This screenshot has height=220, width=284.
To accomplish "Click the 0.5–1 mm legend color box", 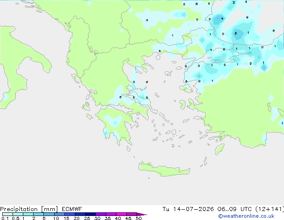I will click(x=18, y=214).
